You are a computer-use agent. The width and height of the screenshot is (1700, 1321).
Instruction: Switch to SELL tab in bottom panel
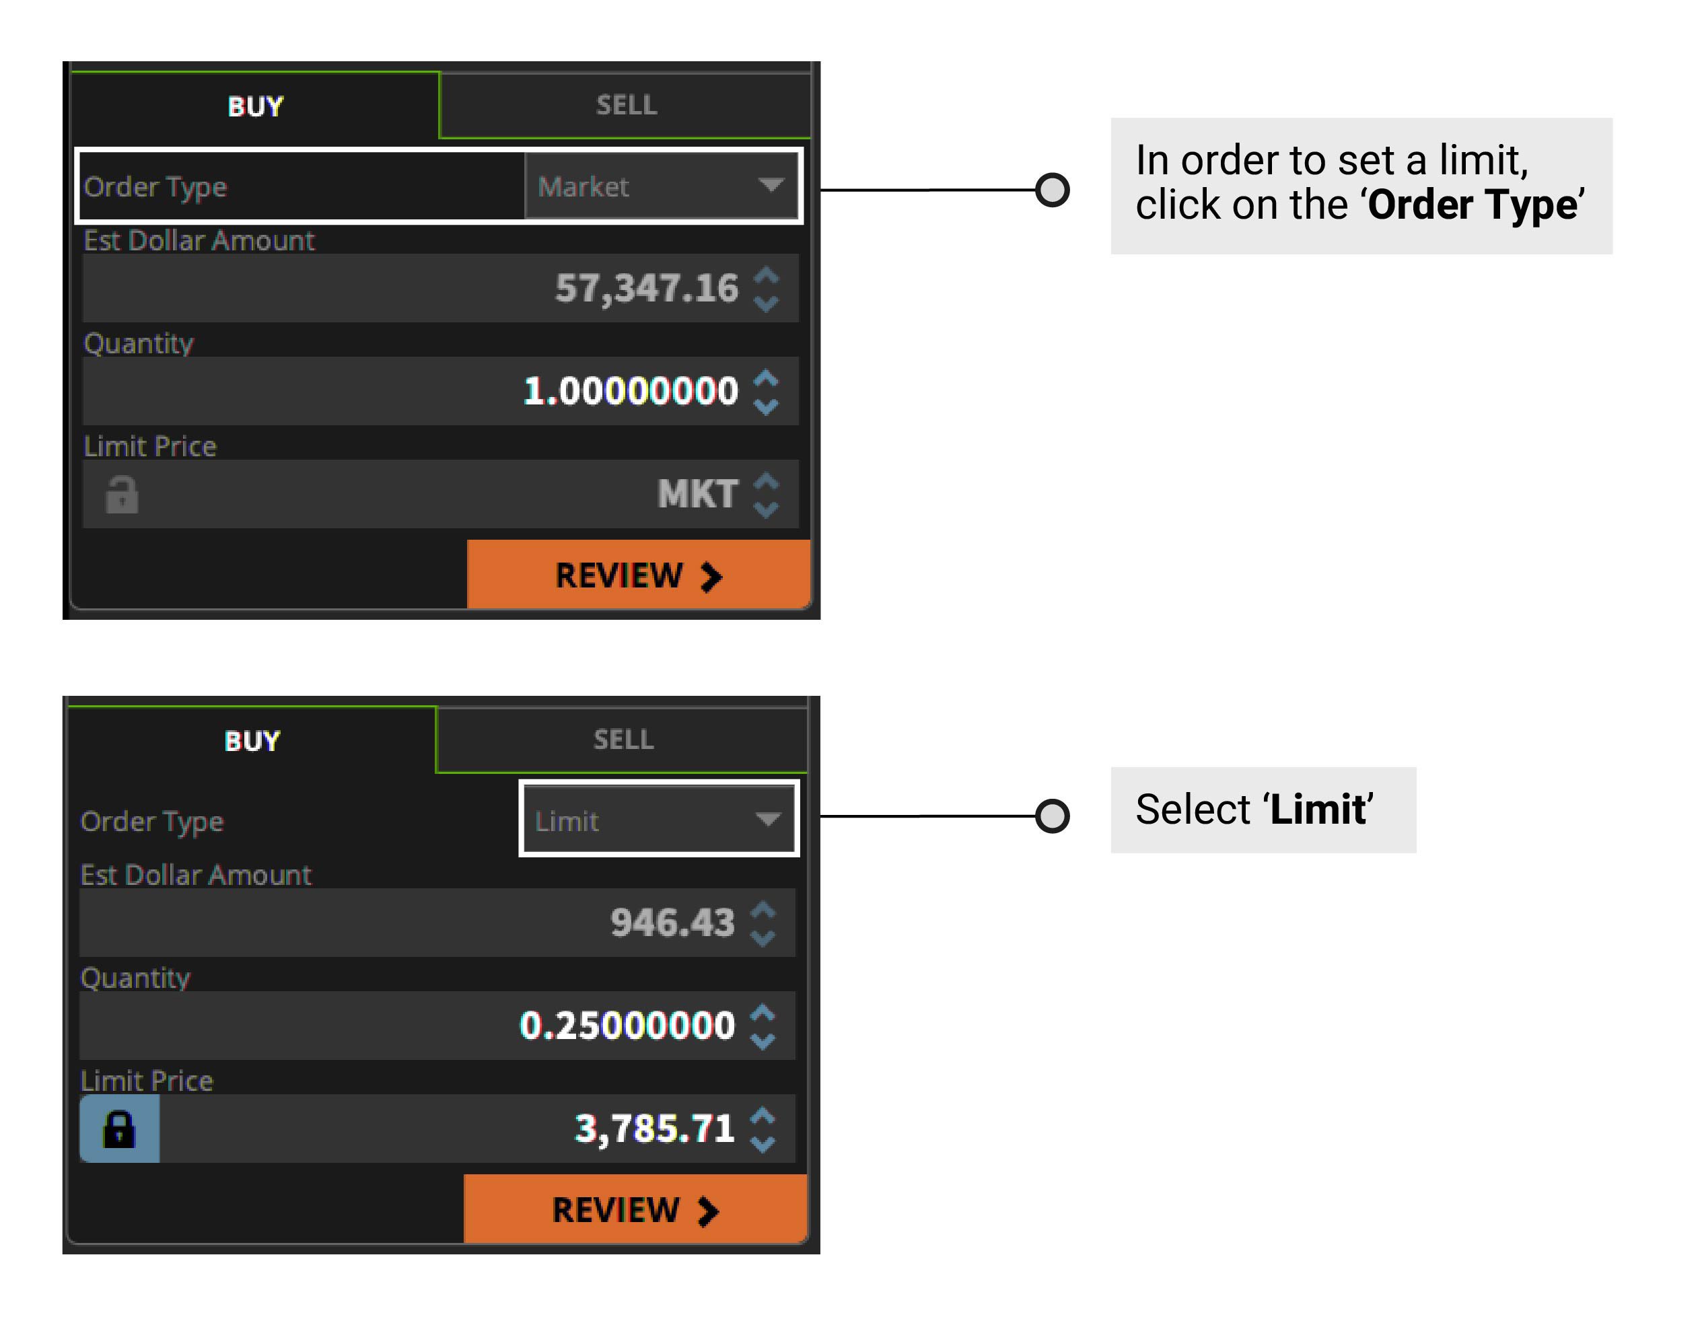pyautogui.click(x=623, y=740)
